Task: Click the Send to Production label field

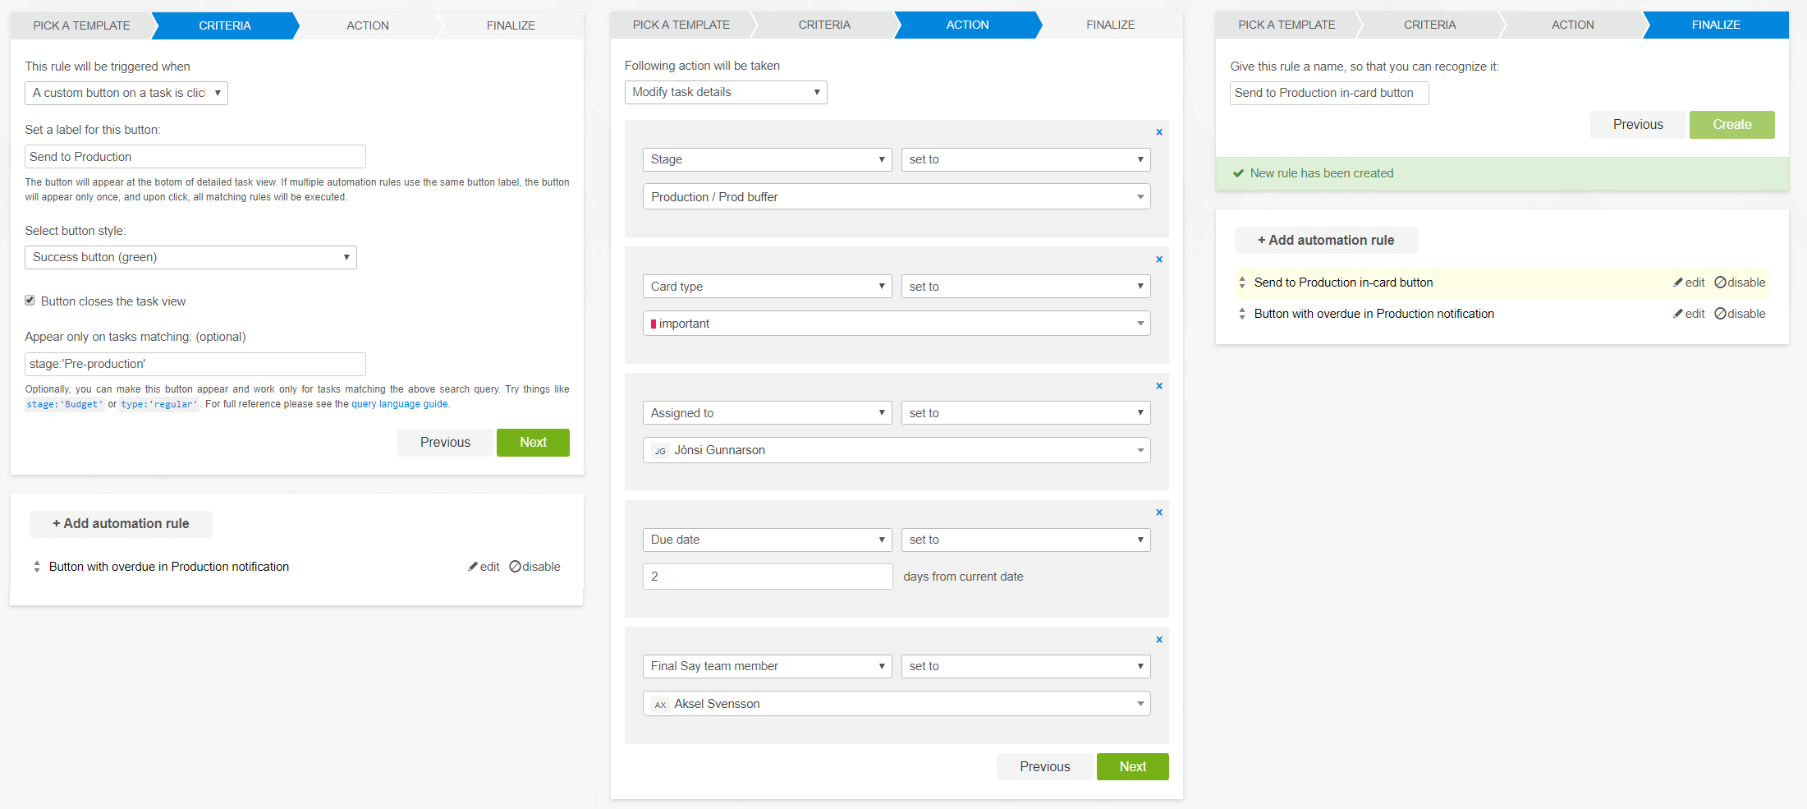Action: click(195, 157)
